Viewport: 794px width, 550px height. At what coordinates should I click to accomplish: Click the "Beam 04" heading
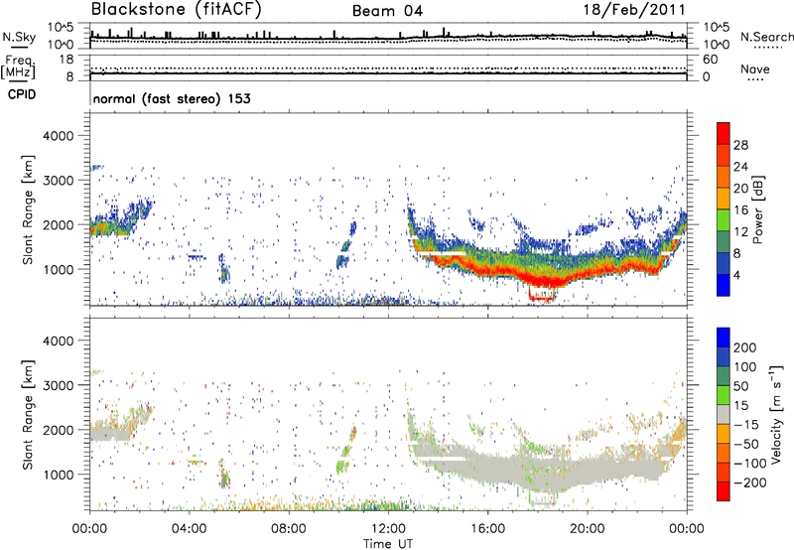387,11
